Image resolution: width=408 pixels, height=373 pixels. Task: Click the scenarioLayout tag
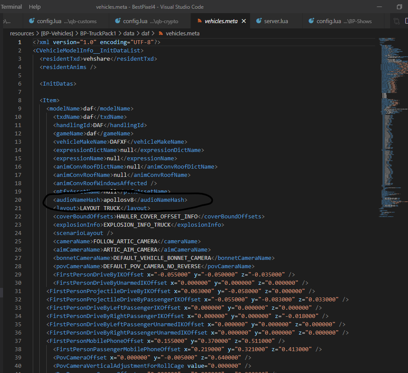click(x=83, y=233)
